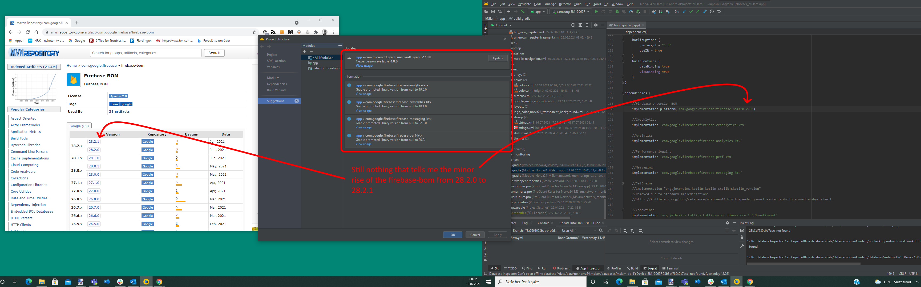Click the Event Log trash clear icon
This screenshot has height=287, width=921.
(742, 238)
